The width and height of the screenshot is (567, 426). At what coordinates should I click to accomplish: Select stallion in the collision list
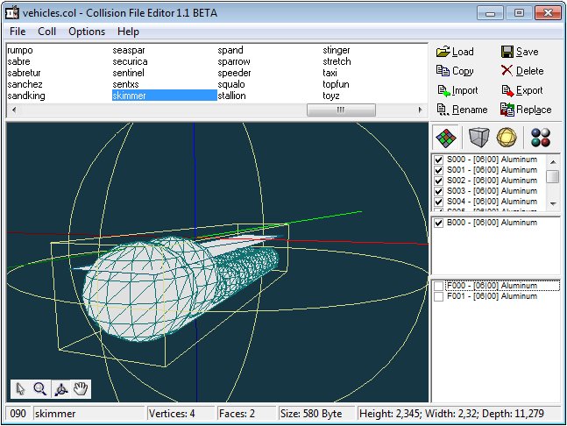click(231, 96)
